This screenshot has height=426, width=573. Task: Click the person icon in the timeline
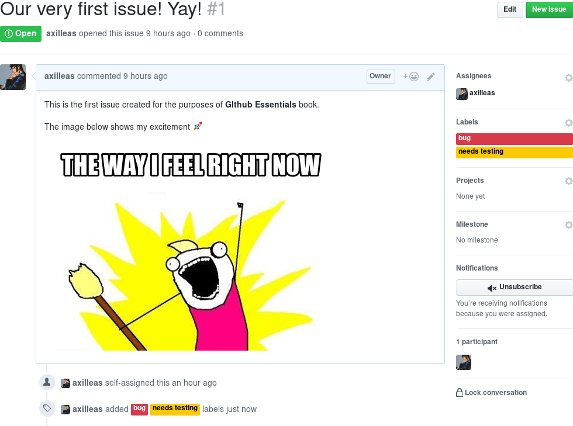[47, 382]
